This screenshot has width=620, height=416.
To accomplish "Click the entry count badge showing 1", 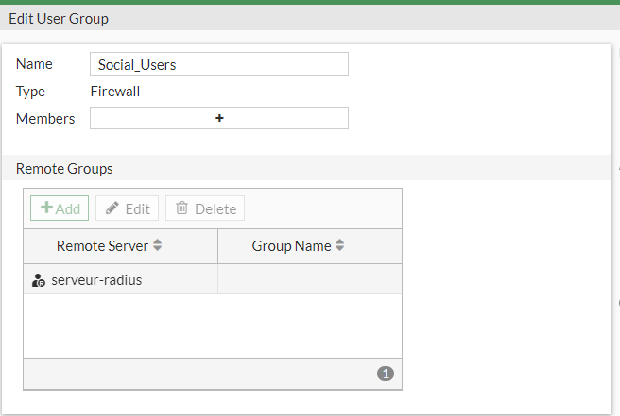I will click(385, 374).
